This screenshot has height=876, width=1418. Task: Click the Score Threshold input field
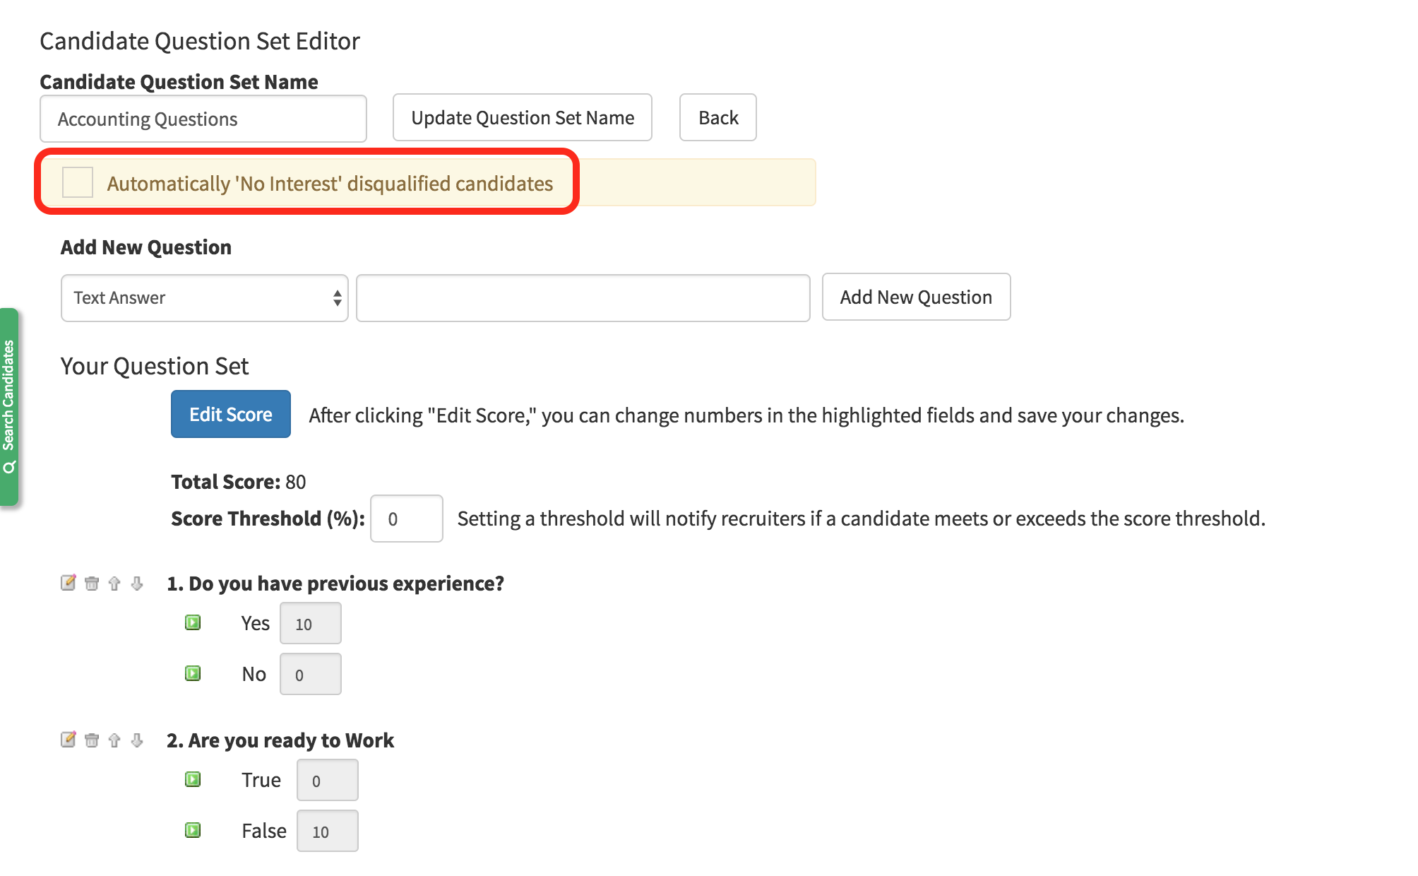406,519
